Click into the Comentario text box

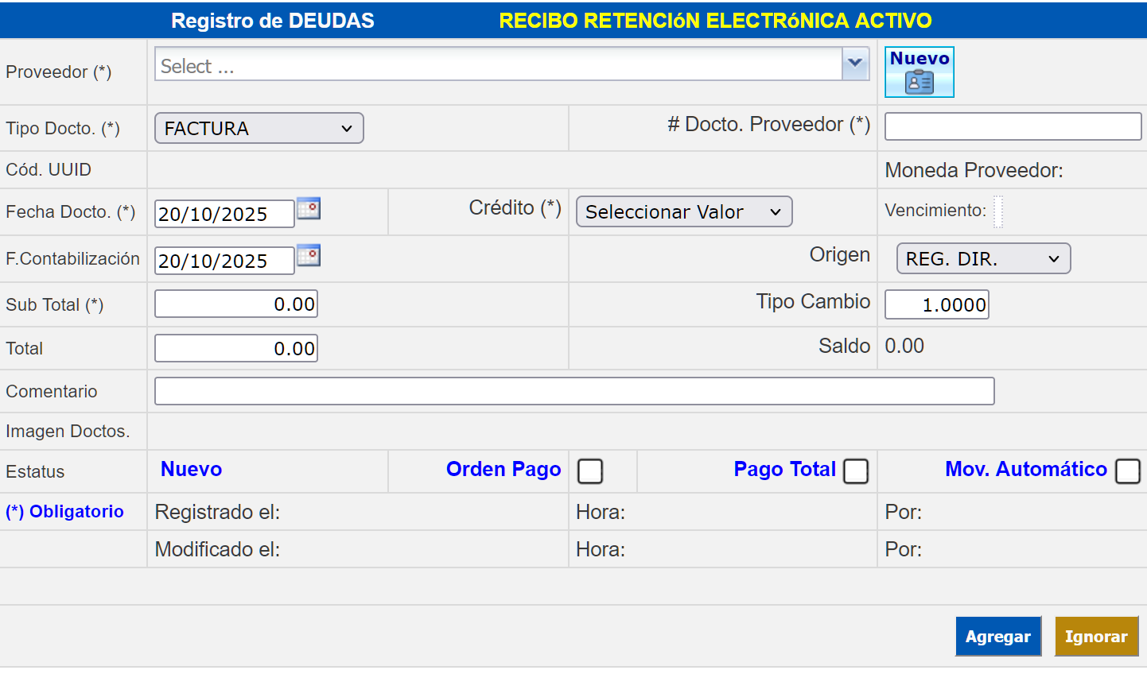[573, 391]
